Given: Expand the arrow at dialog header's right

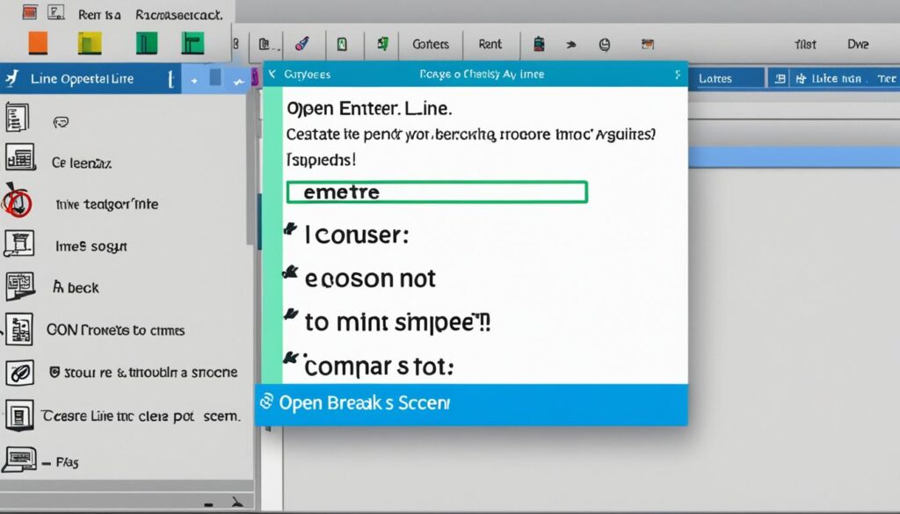Looking at the screenshot, I should click(676, 75).
